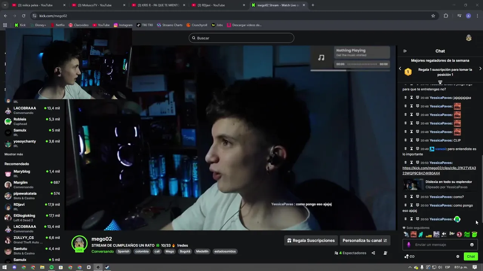Delete YessicaPavas 'jajajajajaa' message with trash icon
The image size is (483, 271).
coord(406,97)
